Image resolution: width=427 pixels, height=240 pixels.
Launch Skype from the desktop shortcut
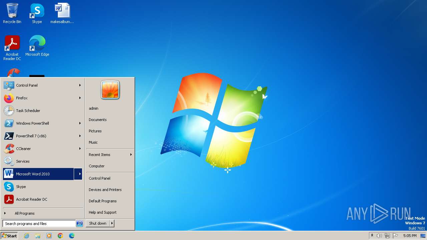[x=37, y=13]
